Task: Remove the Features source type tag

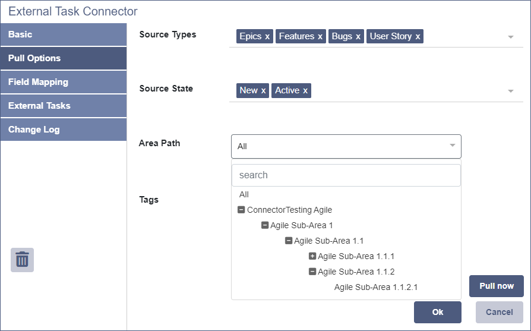Action: 320,37
